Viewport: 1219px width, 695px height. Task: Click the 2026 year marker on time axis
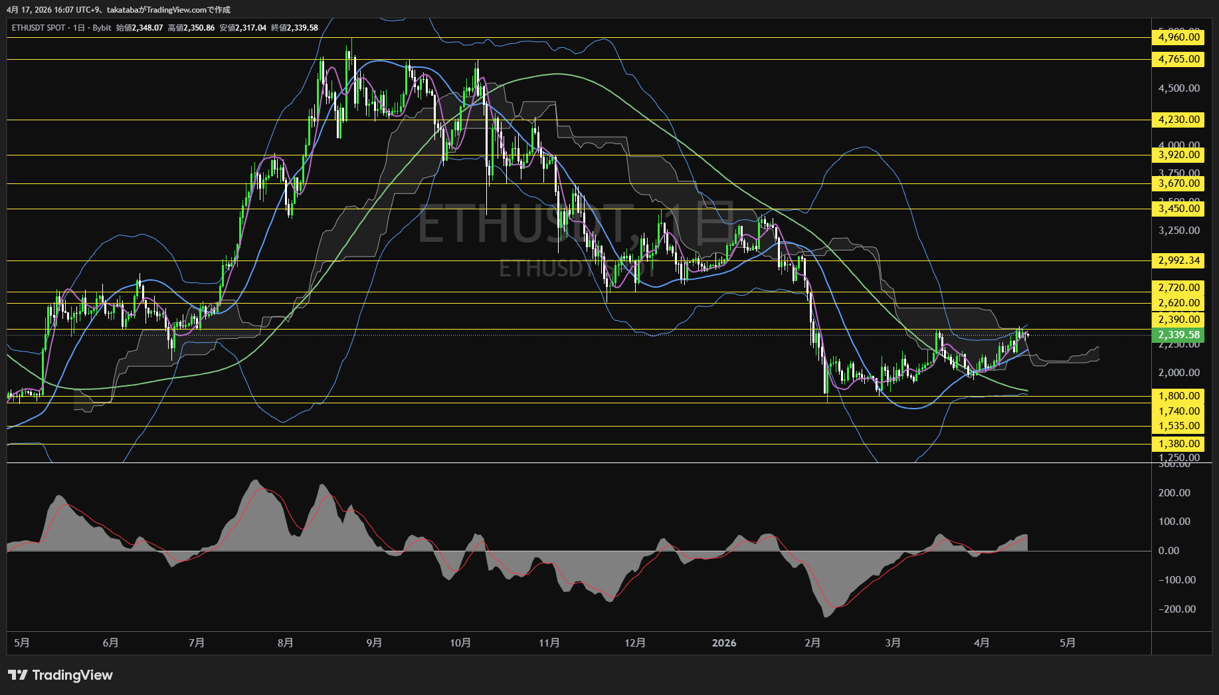pyautogui.click(x=723, y=643)
